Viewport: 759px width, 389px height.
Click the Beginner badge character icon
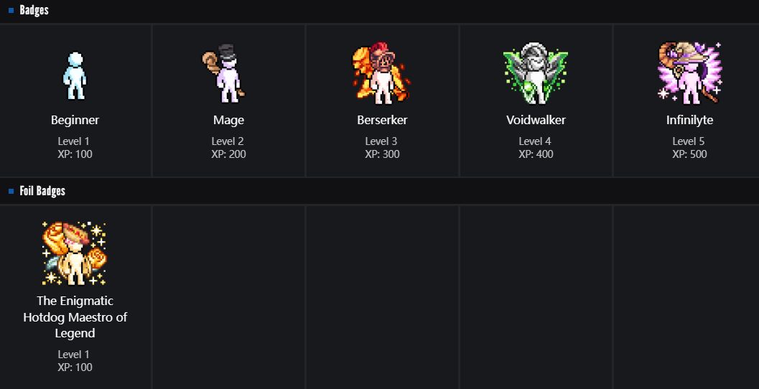75,75
